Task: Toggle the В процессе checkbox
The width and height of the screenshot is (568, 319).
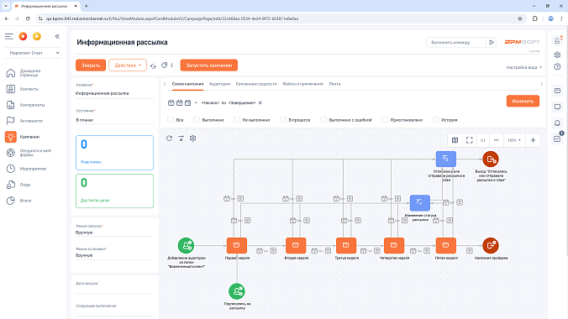Action: click(283, 120)
